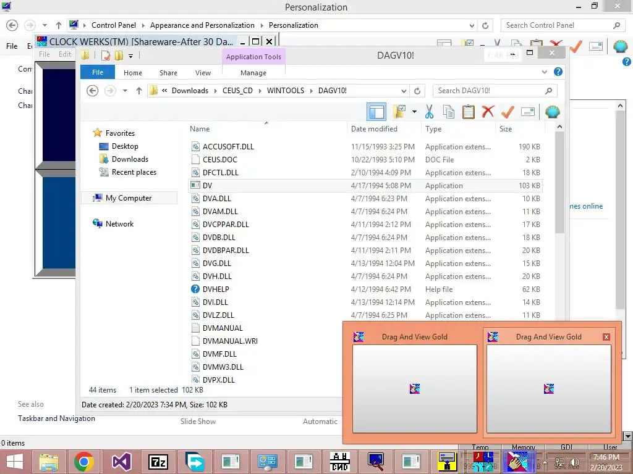The image size is (633, 474).
Task: Click the orange checkmark Properties icon in DAGV10!
Action: [508, 112]
